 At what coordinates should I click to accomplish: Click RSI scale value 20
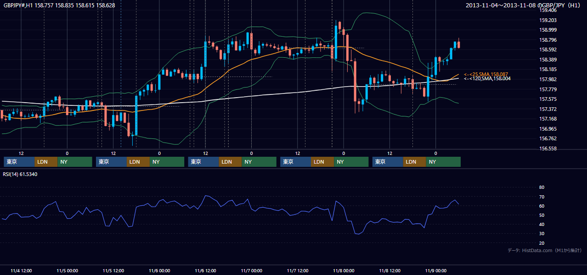542,243
